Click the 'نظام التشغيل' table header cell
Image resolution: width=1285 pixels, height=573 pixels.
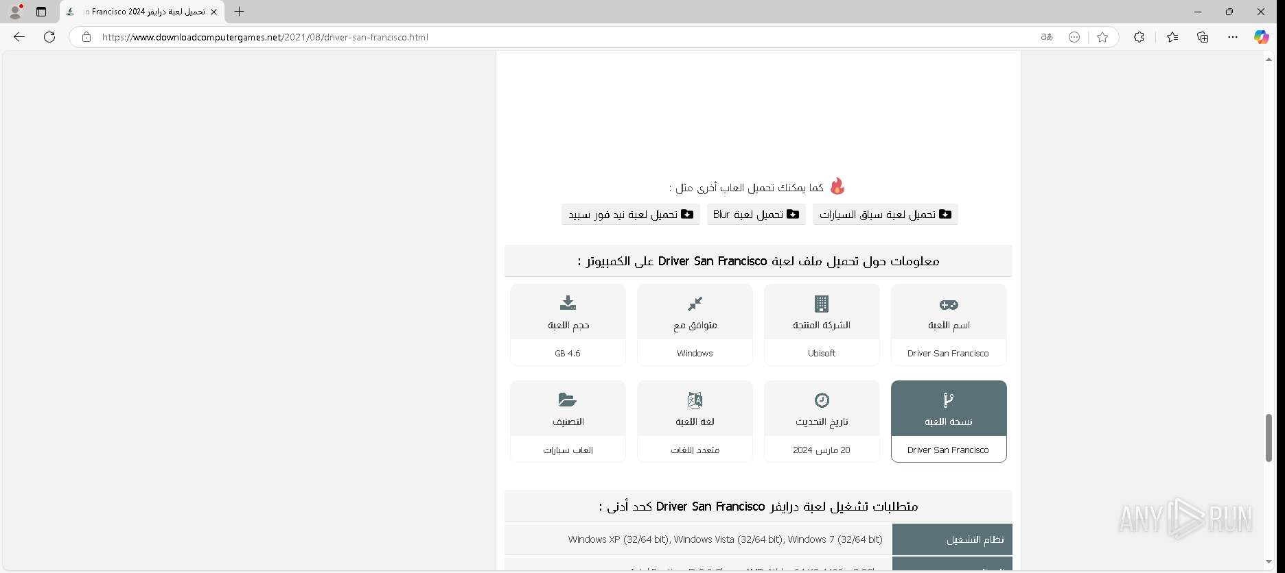[952, 539]
